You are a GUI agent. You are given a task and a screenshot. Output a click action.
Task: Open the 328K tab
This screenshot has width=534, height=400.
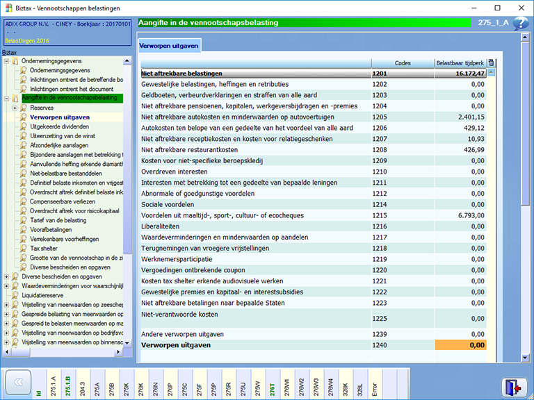pyautogui.click(x=346, y=384)
